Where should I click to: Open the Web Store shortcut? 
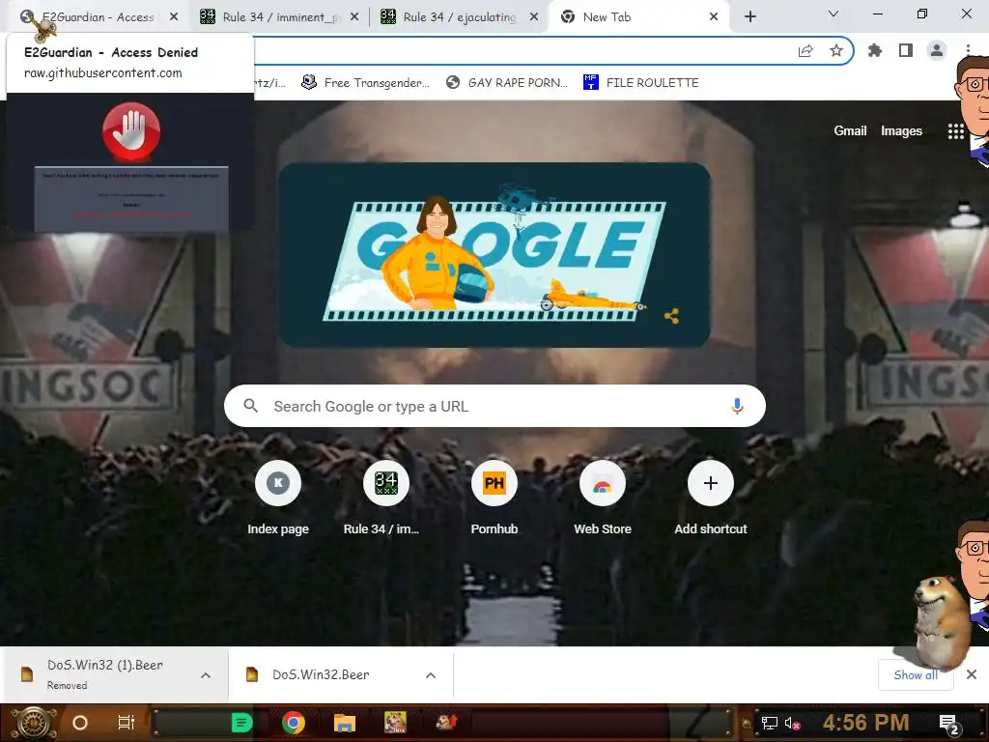click(603, 499)
